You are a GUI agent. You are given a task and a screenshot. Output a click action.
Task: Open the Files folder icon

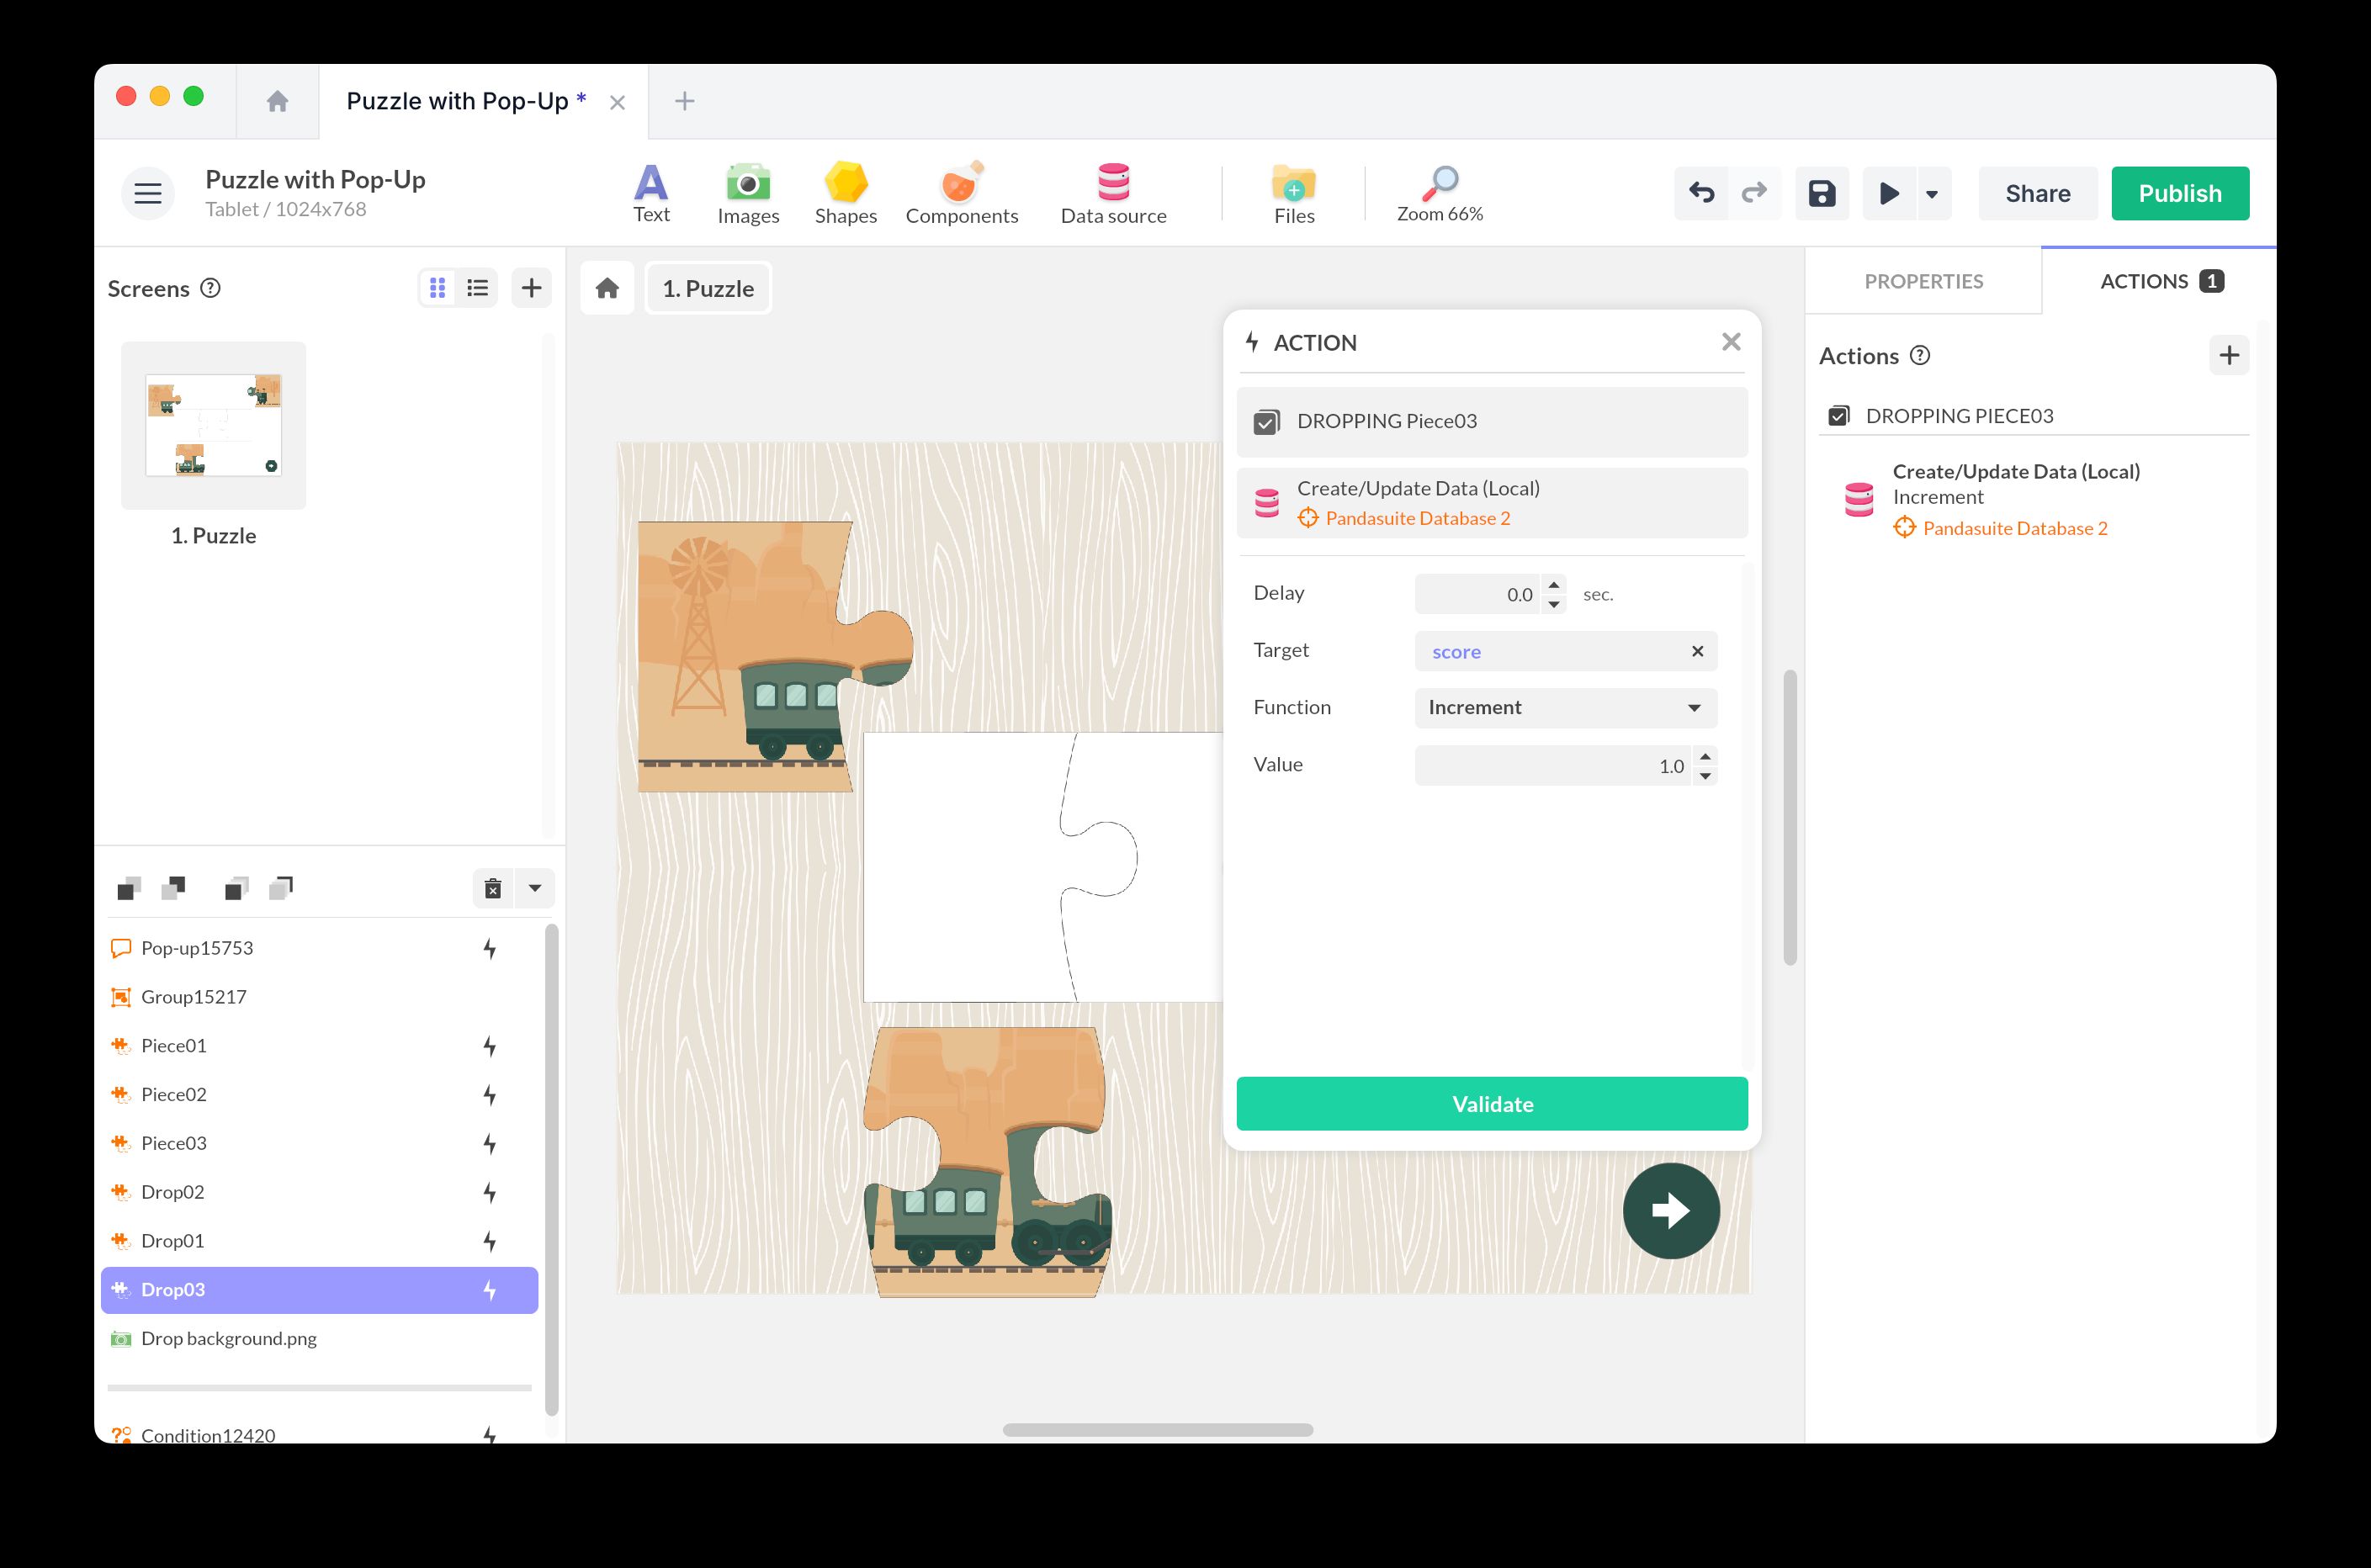[x=1293, y=184]
